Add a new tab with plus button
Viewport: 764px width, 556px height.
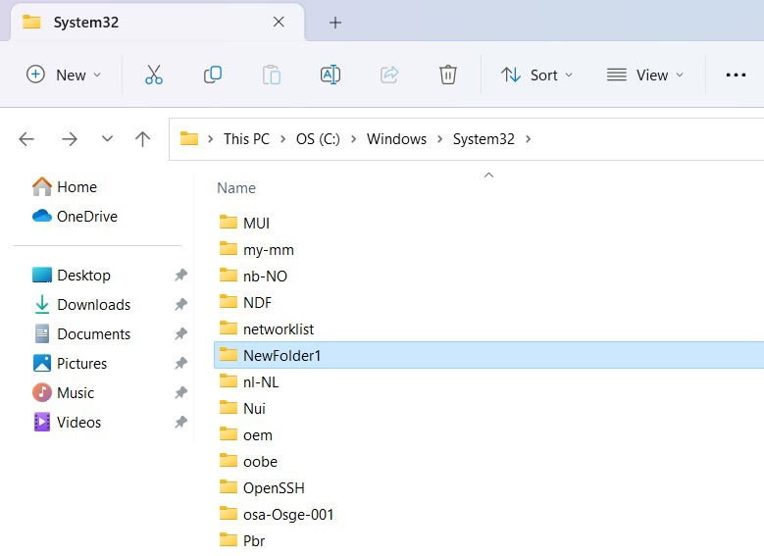(x=335, y=23)
